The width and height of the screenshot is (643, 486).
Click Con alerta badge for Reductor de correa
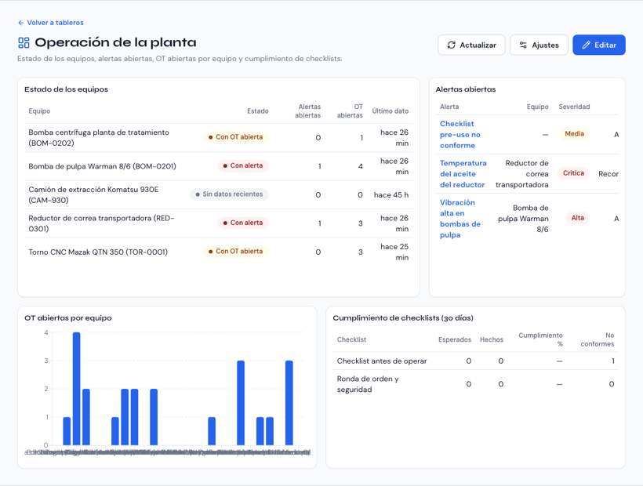[x=243, y=223]
